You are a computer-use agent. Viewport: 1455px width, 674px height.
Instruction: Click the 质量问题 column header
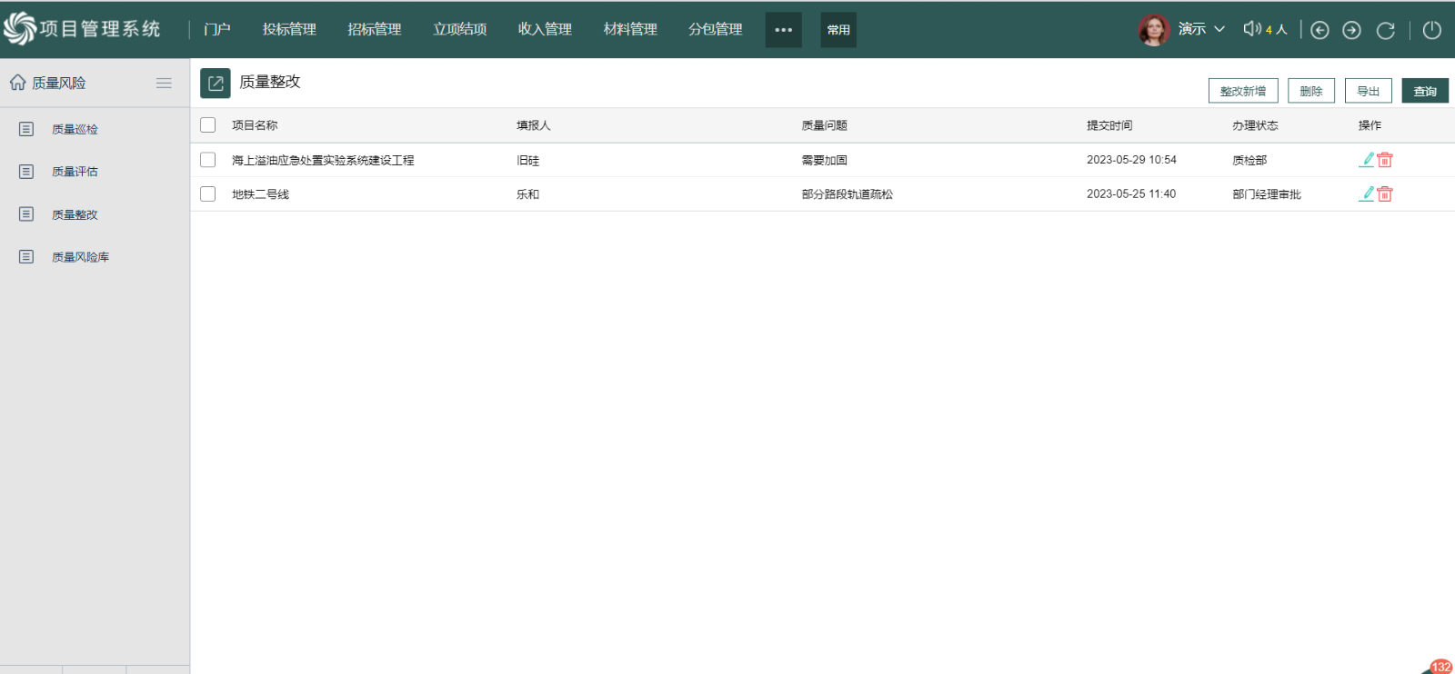pyautogui.click(x=824, y=125)
